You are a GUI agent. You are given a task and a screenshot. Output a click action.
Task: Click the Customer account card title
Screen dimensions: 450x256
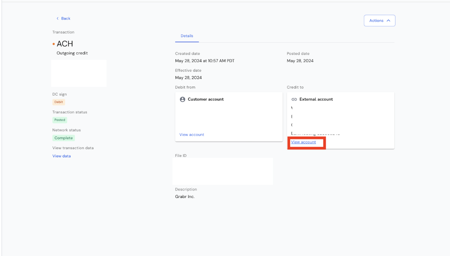[206, 99]
